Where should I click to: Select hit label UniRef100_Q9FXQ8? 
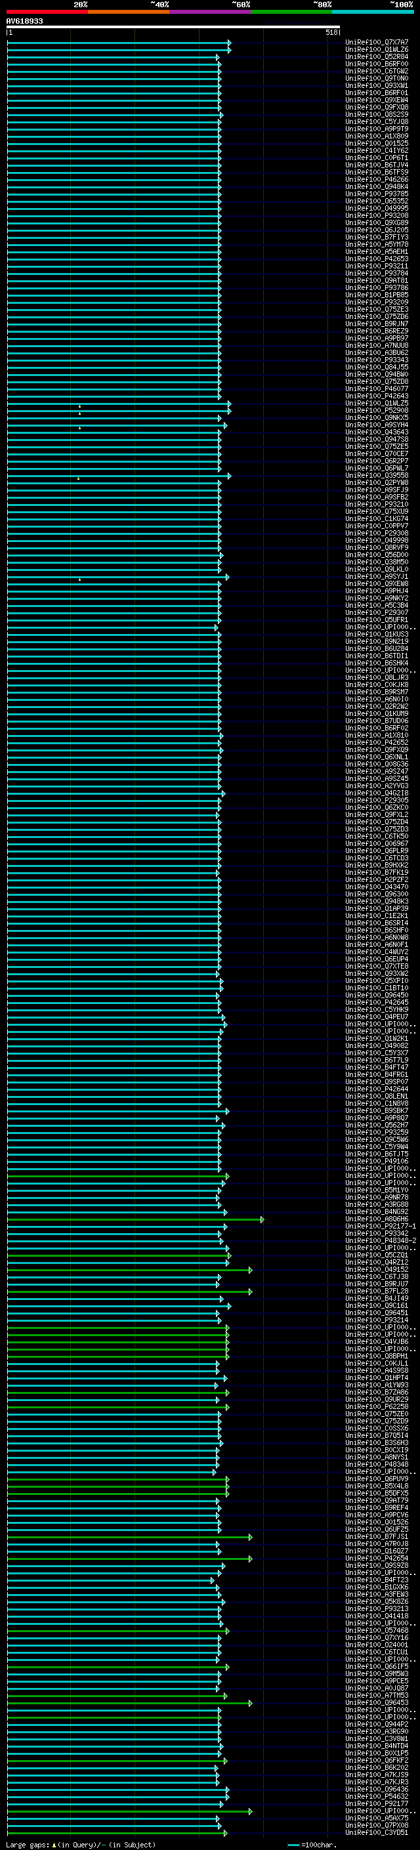377,107
